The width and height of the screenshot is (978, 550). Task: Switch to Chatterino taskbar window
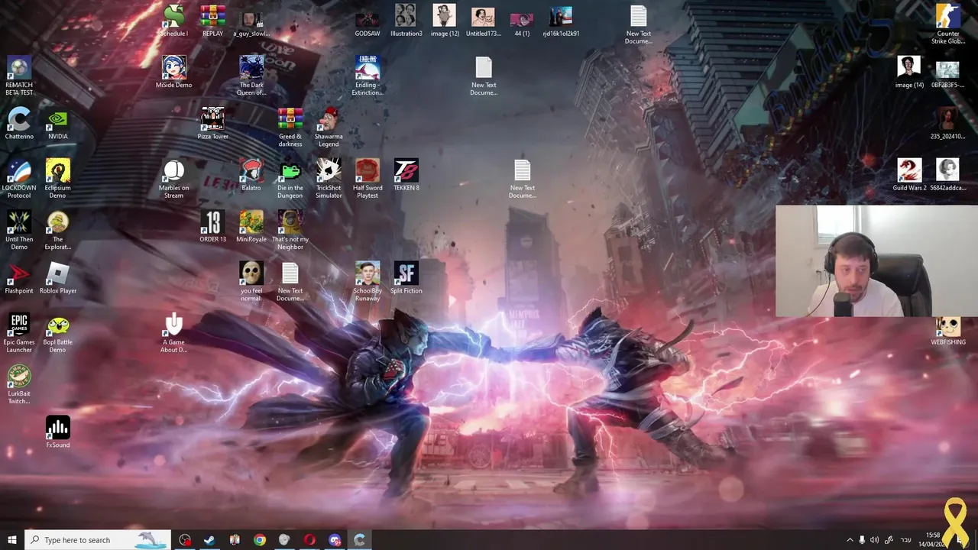click(x=360, y=540)
